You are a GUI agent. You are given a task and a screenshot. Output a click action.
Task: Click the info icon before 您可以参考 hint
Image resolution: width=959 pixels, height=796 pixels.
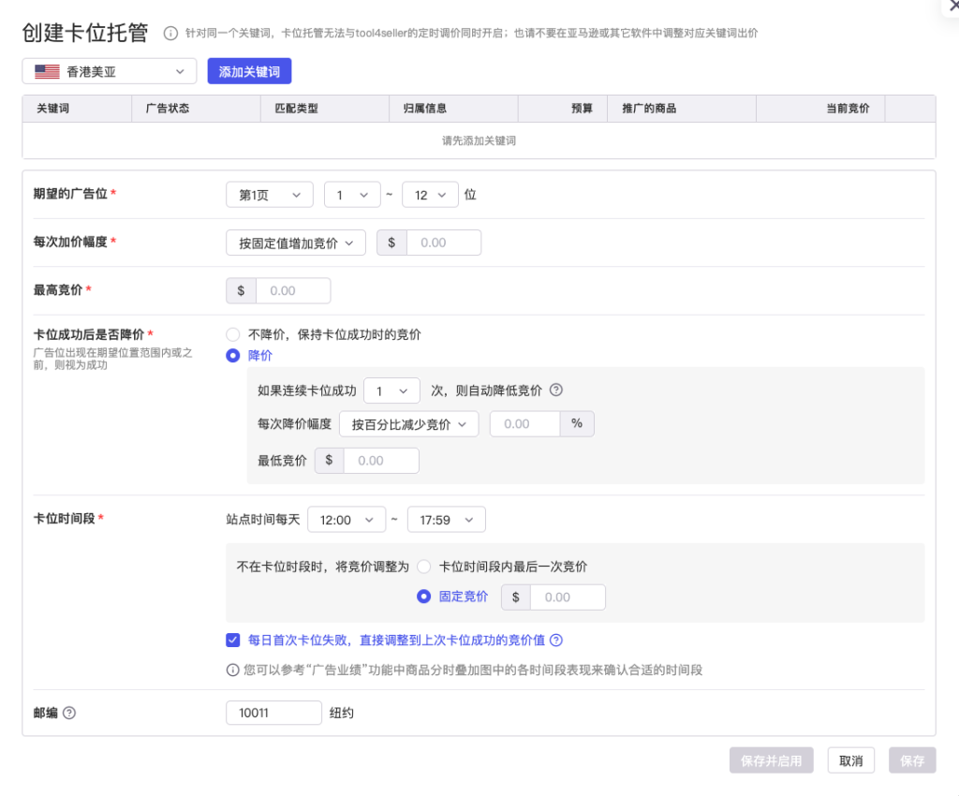pyautogui.click(x=232, y=671)
